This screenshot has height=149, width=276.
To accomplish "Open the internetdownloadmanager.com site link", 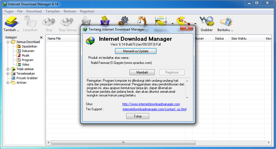I will point(151,104).
